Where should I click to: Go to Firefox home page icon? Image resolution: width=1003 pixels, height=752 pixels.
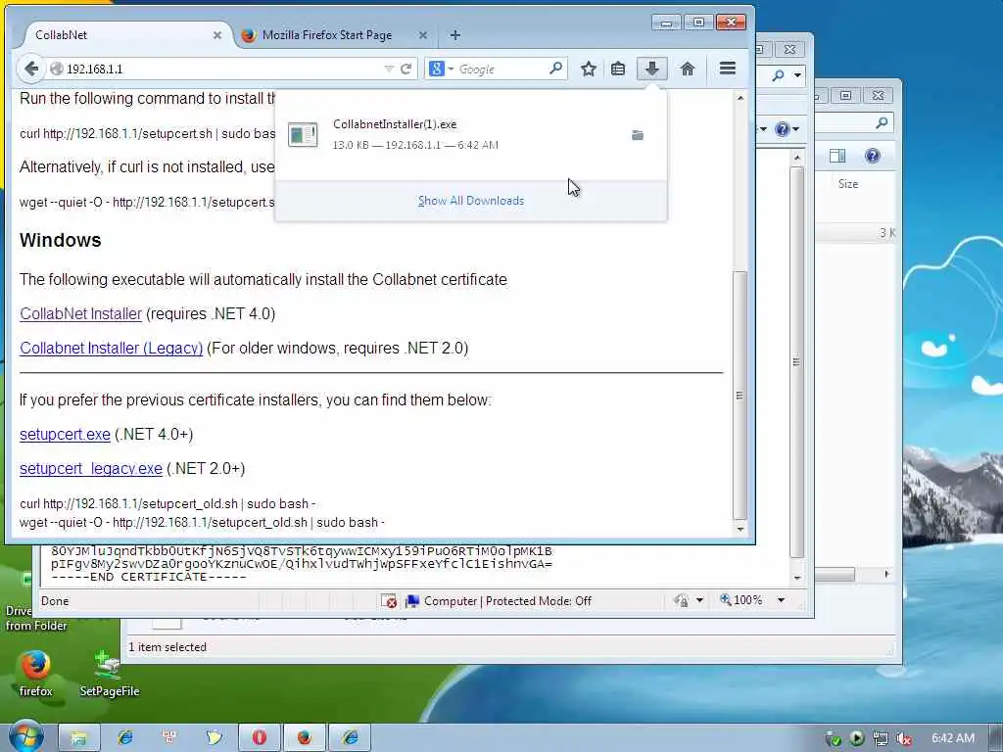(688, 69)
